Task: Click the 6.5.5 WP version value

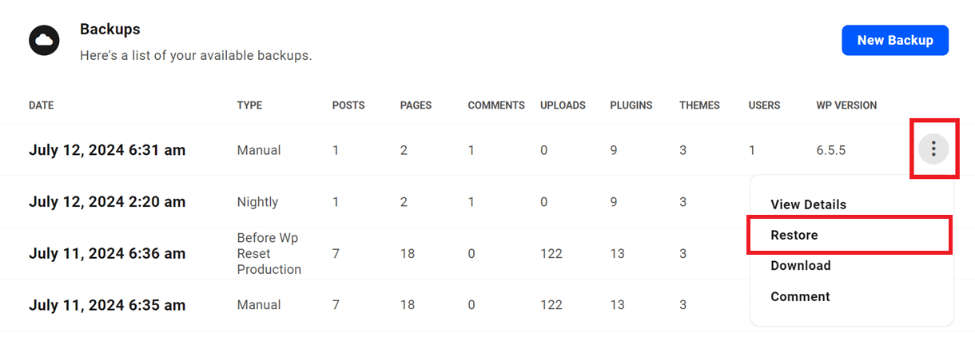Action: (x=830, y=150)
